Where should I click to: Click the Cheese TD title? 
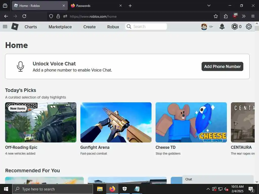165,147
